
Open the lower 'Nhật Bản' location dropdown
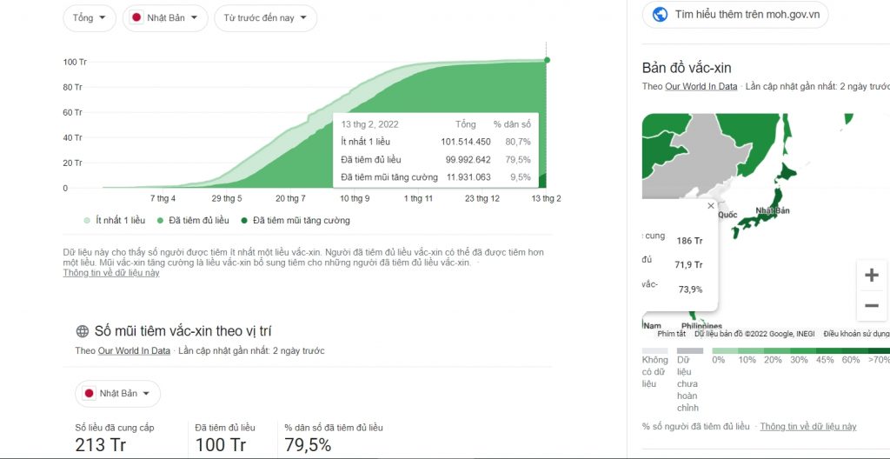[117, 393]
